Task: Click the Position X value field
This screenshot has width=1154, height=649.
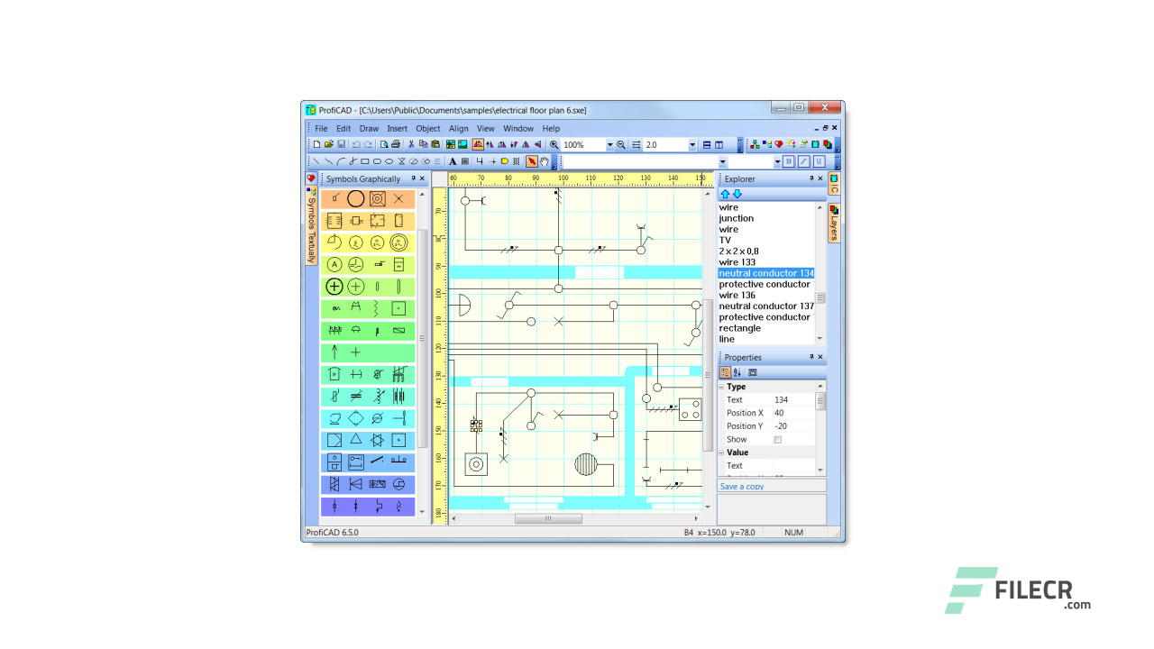Action: [x=792, y=413]
